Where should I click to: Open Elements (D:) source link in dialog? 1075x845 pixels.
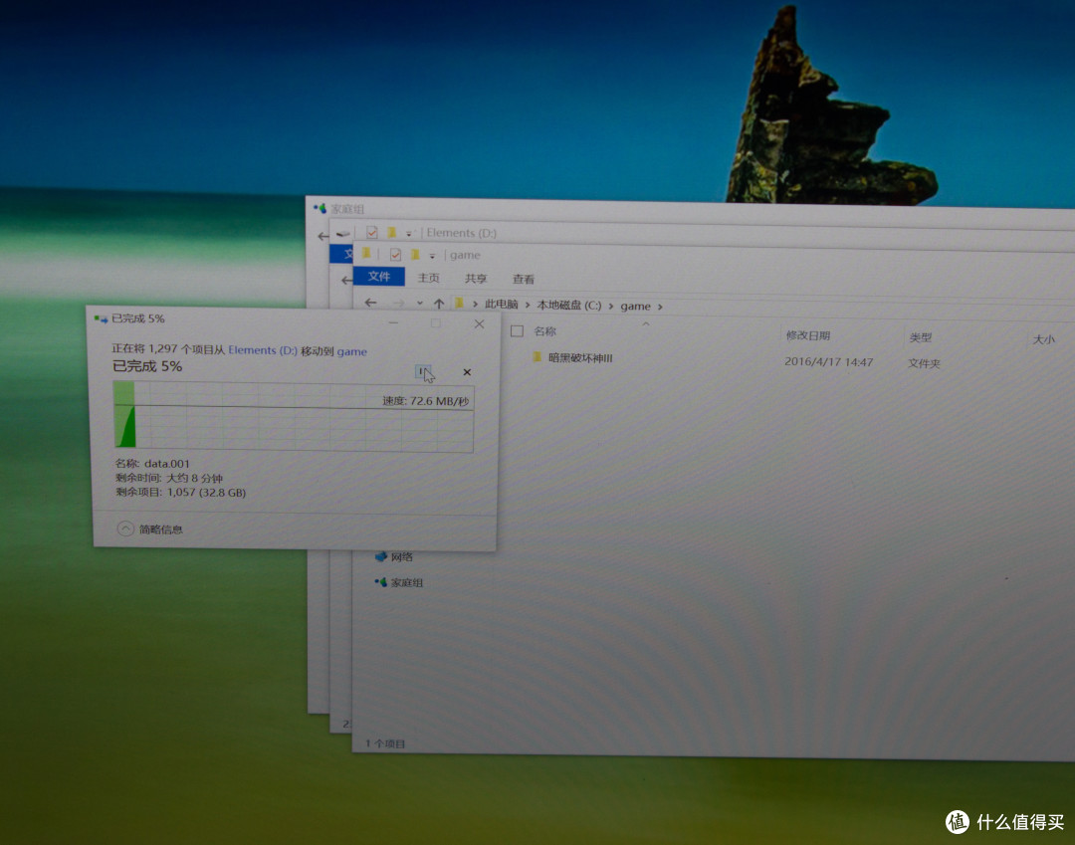click(x=263, y=350)
